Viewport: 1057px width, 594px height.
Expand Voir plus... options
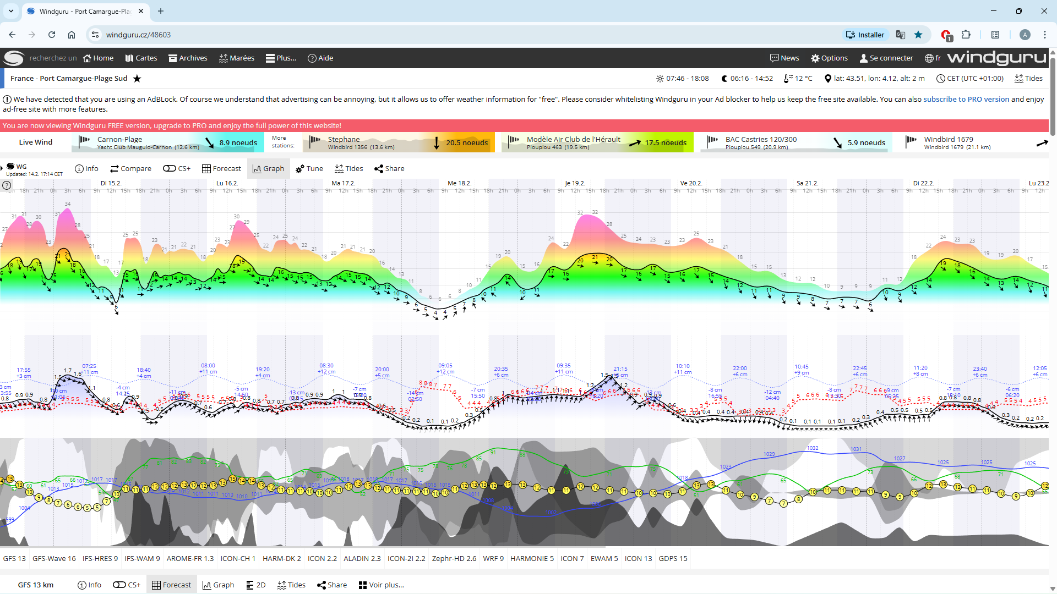(381, 585)
